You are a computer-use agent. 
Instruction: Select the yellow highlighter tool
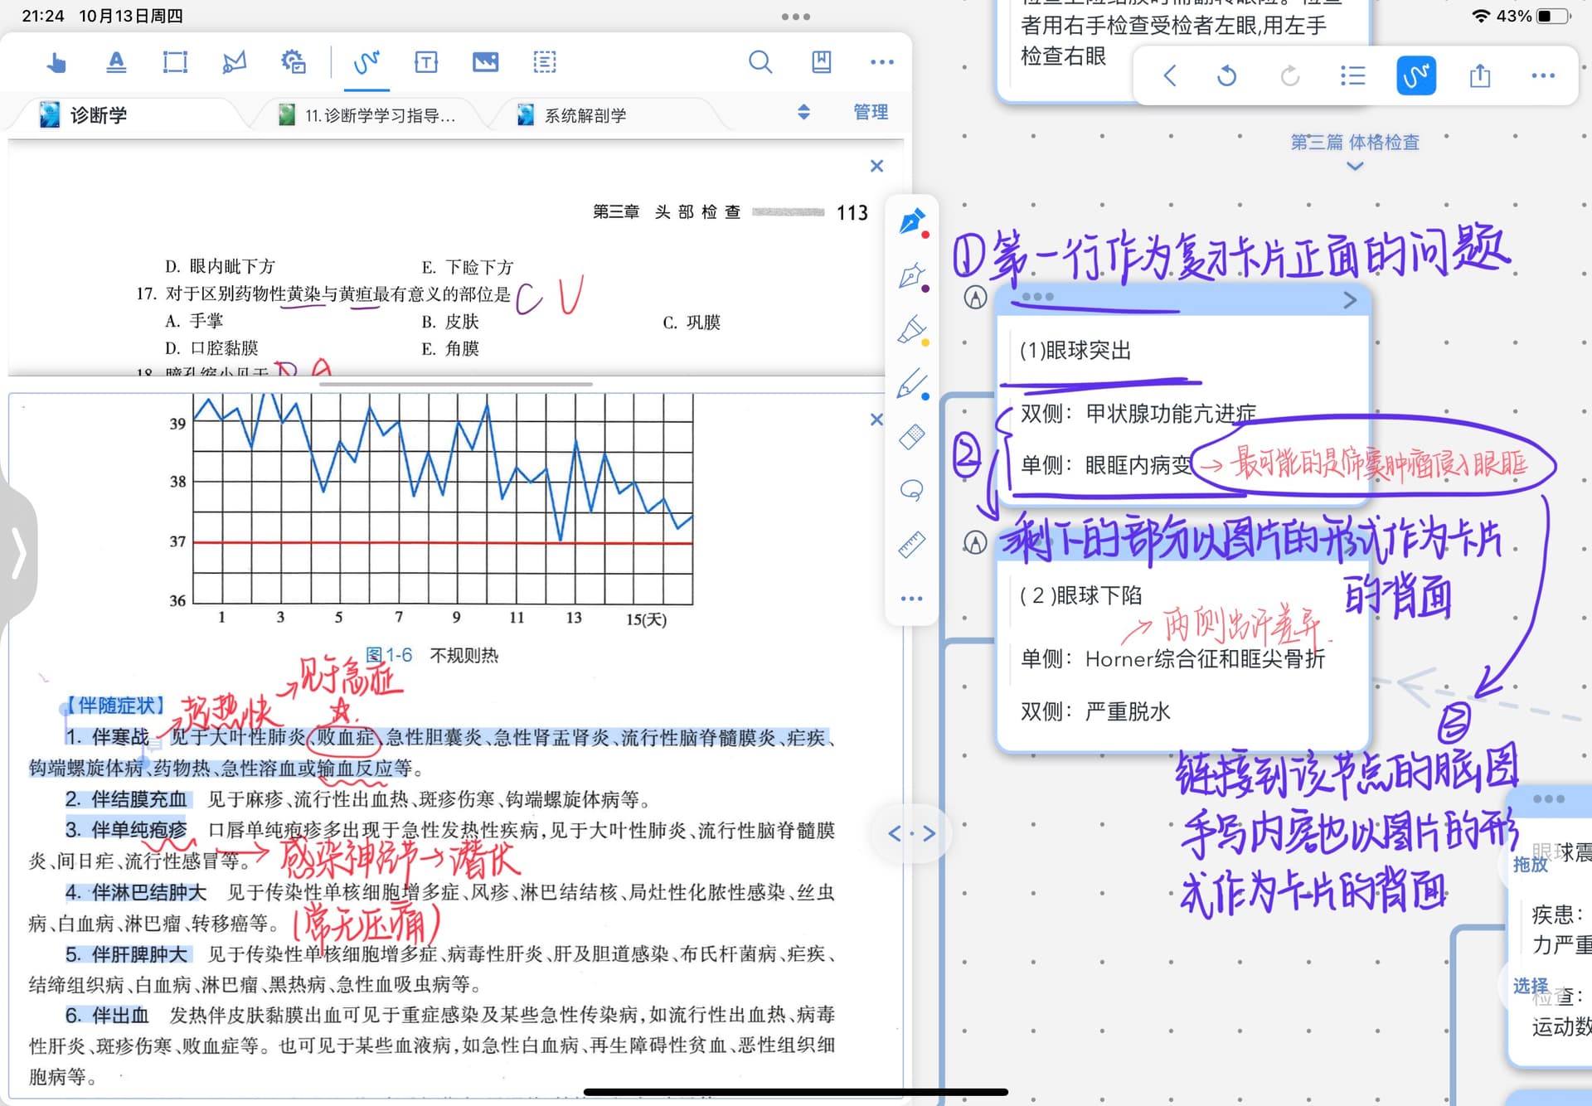click(912, 330)
